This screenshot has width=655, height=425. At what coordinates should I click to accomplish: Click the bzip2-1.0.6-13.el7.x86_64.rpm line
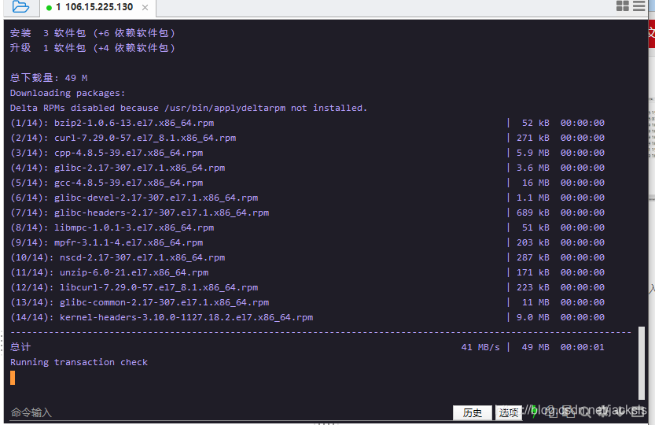tap(307, 123)
